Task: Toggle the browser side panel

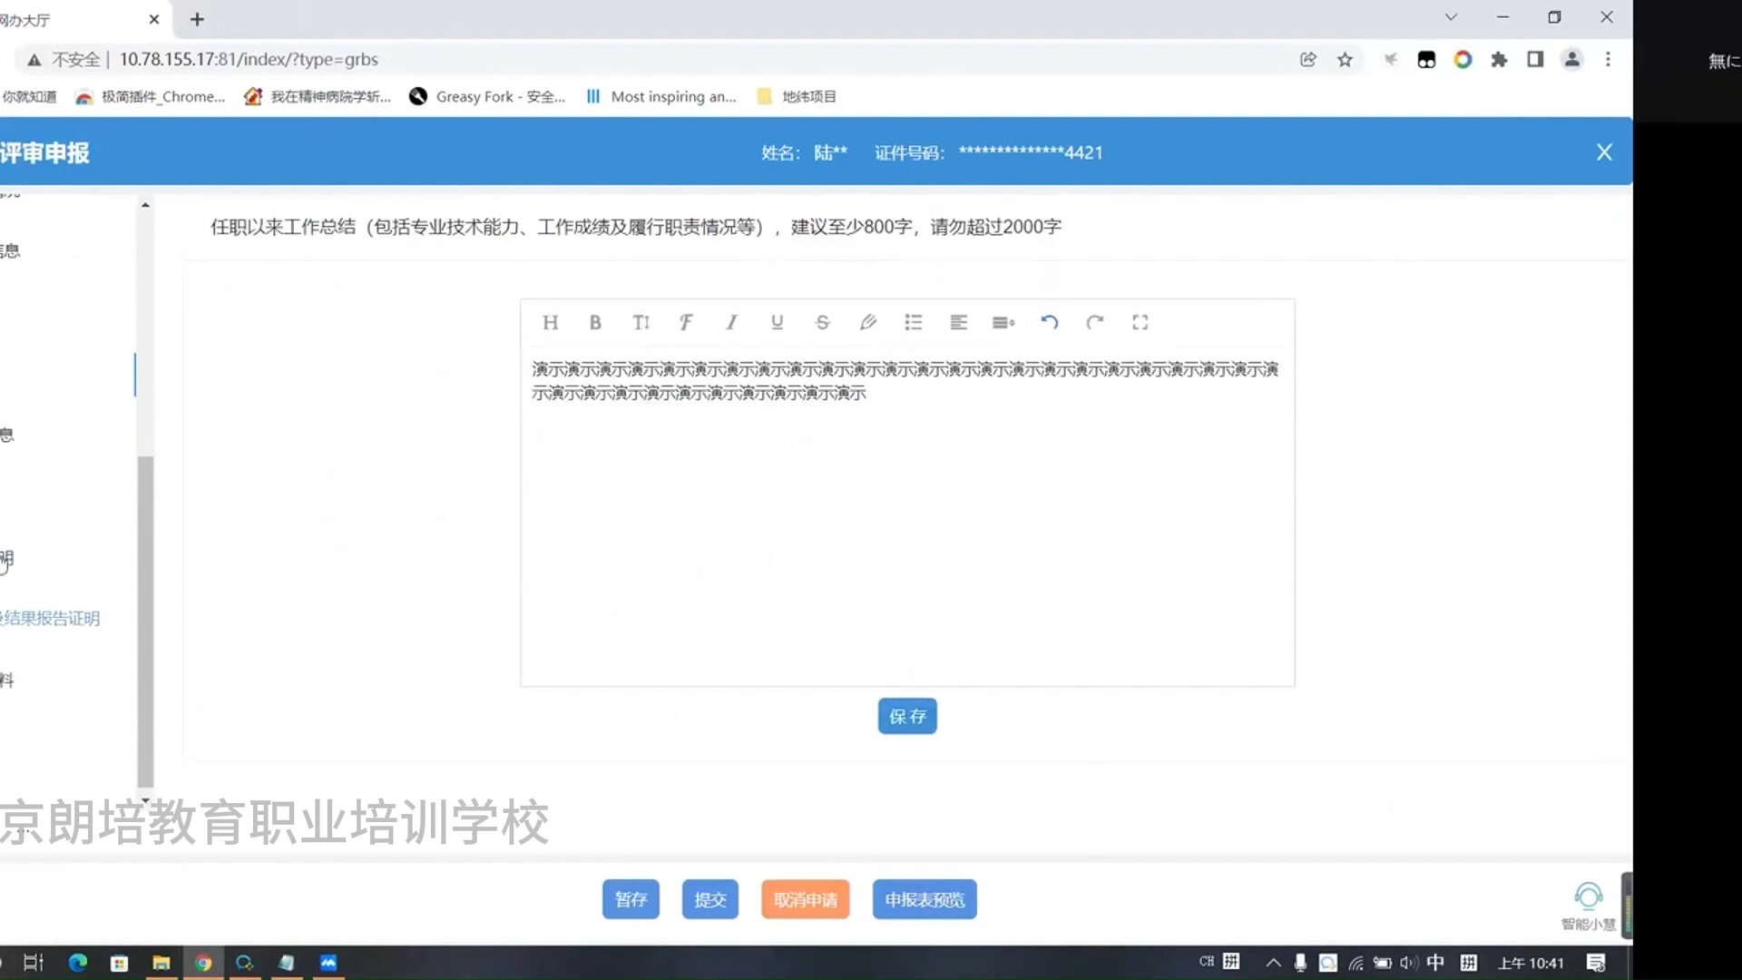Action: click(1535, 59)
